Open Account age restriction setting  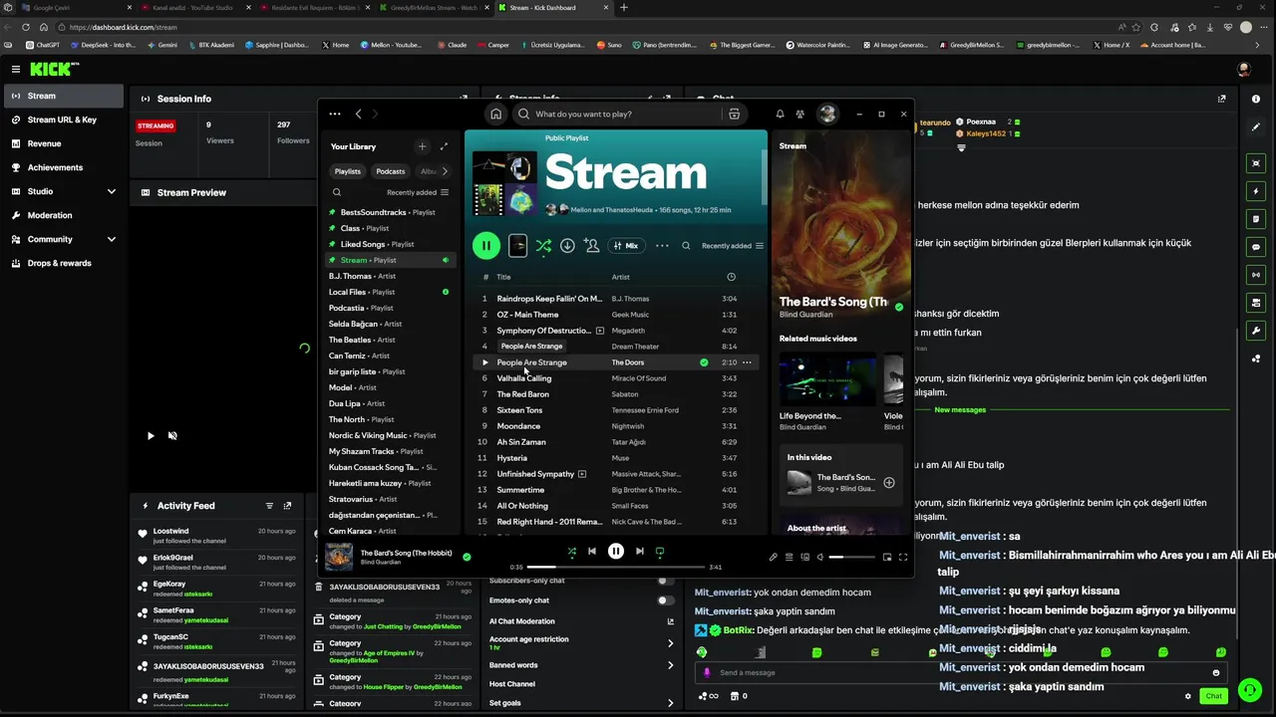(582, 643)
